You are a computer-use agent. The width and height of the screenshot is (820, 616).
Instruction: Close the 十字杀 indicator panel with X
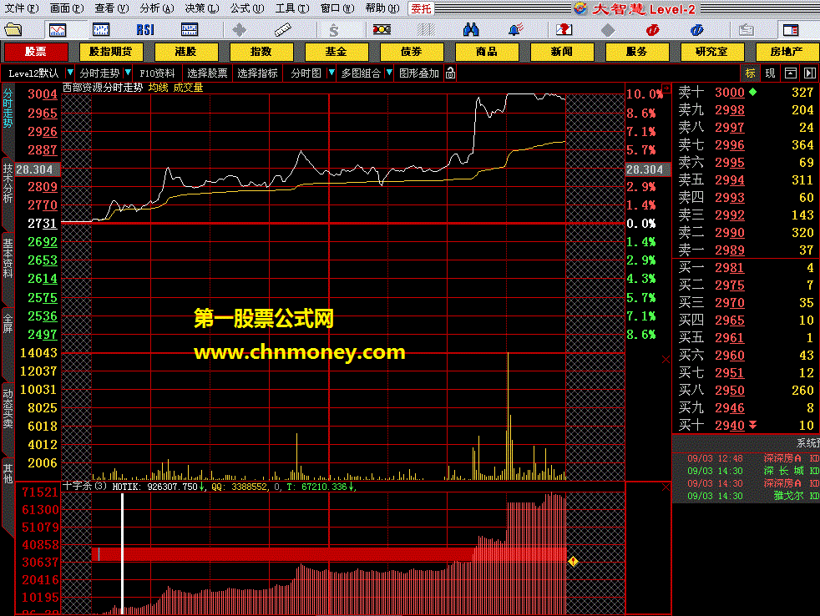(666, 487)
